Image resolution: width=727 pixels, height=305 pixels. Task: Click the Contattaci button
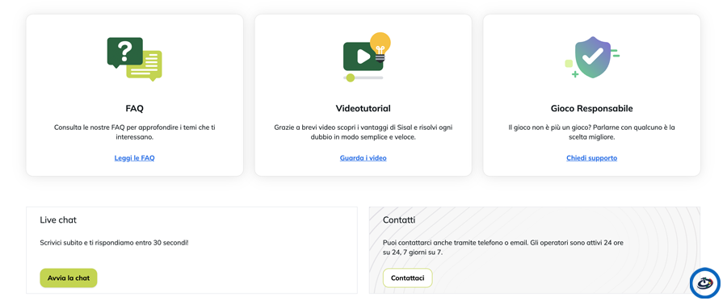(408, 278)
